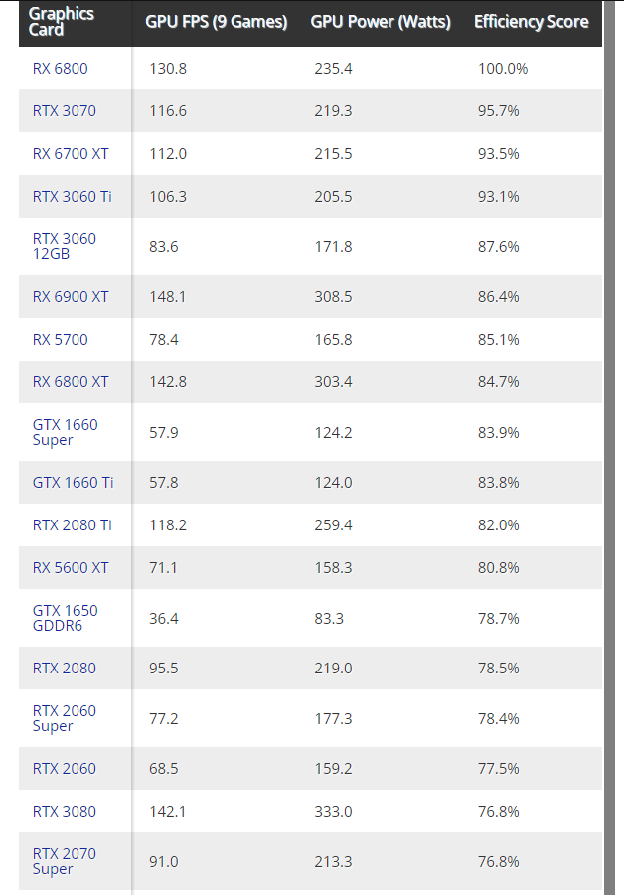The height and width of the screenshot is (895, 624).
Task: Follow the RX 5600 XT link
Action: pyautogui.click(x=71, y=567)
